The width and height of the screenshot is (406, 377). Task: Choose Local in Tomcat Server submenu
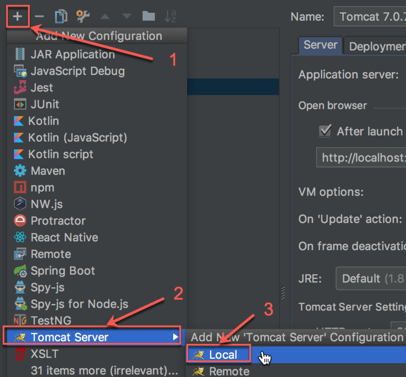(296, 355)
